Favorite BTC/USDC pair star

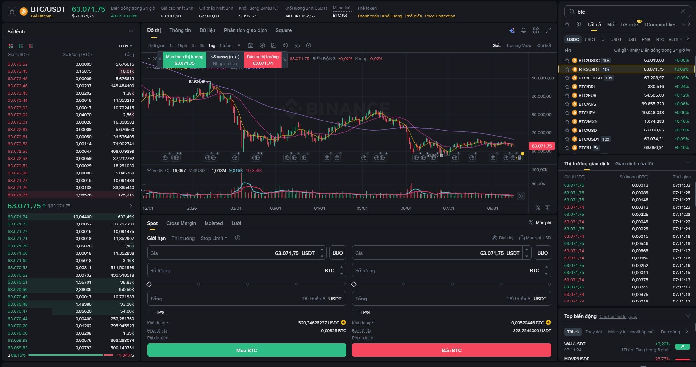coord(567,60)
